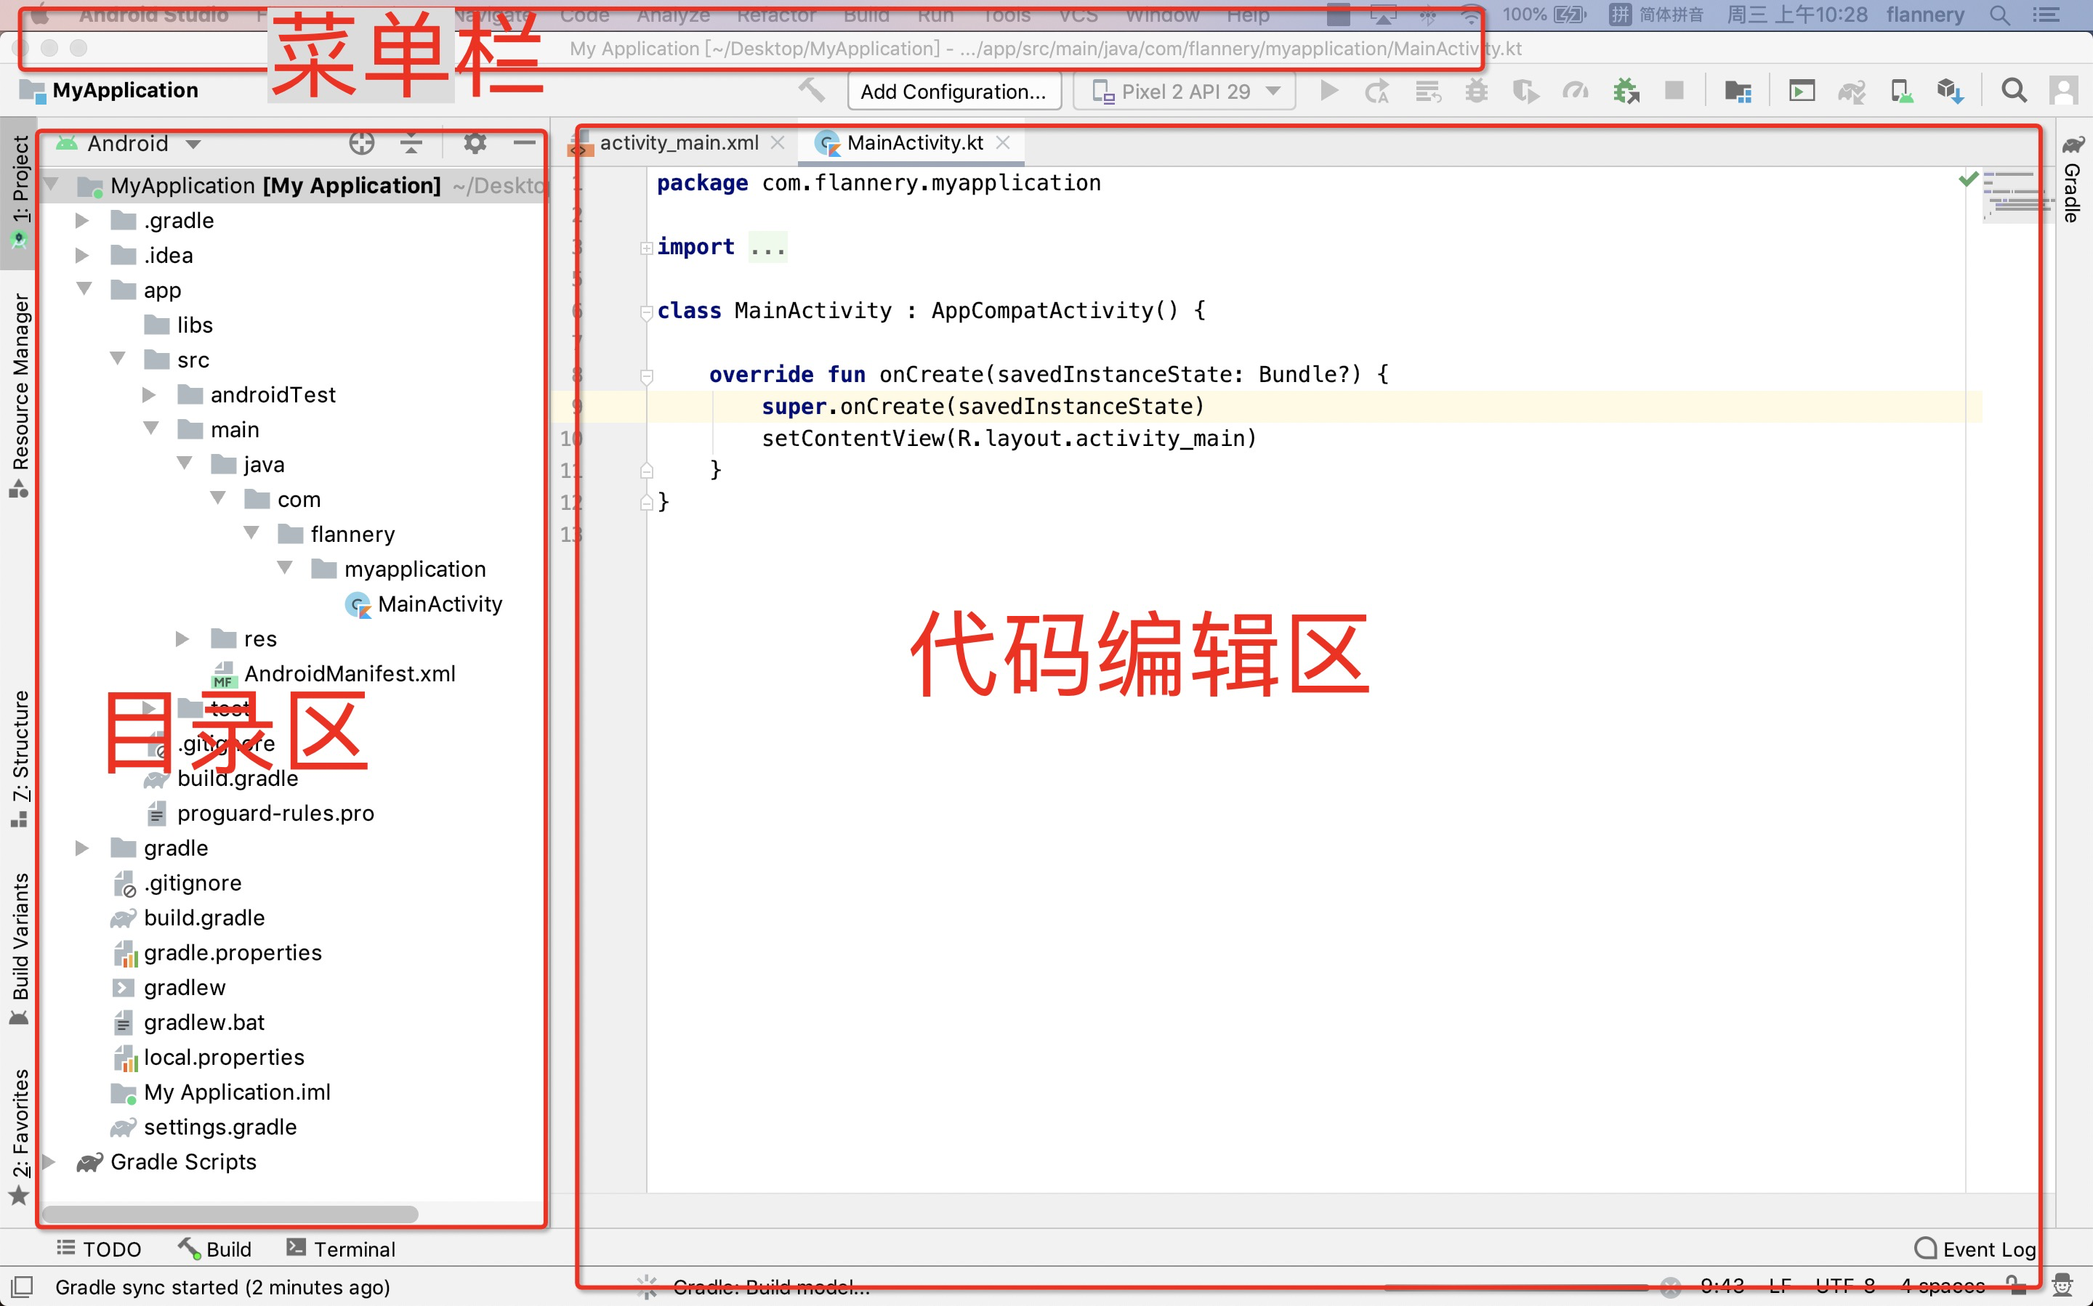Click Add Configuration button
This screenshot has width=2093, height=1306.
(953, 92)
